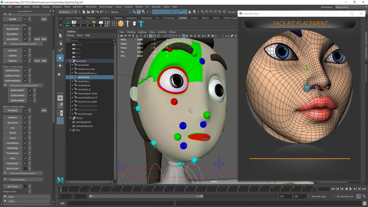Select model:Hair in the Outliner

click(x=84, y=65)
